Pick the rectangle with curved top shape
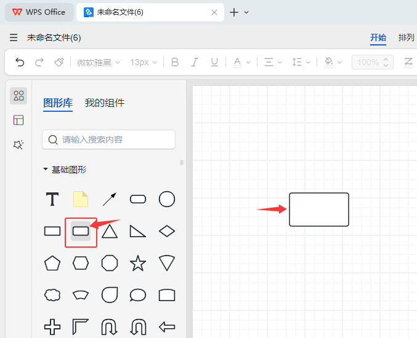This screenshot has height=338, width=417. 167,295
